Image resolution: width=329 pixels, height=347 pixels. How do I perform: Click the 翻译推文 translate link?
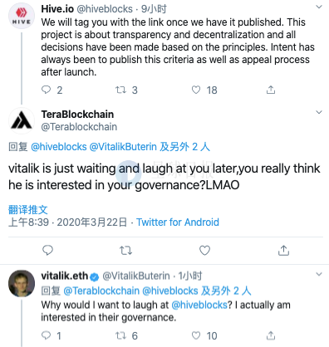28,210
